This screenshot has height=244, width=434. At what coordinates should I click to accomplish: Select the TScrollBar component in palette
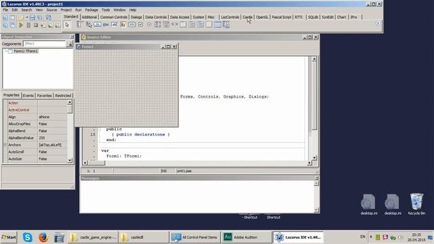pos(175,24)
